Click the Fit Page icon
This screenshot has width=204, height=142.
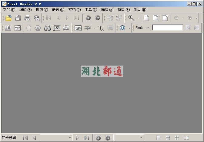(156, 18)
